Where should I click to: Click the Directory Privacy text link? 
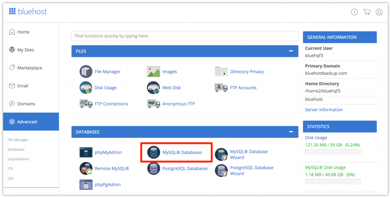[x=247, y=72]
